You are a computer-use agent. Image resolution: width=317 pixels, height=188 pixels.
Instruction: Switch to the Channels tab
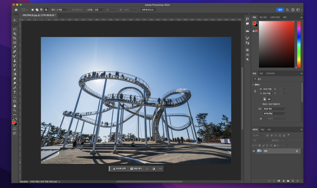pyautogui.click(x=263, y=130)
